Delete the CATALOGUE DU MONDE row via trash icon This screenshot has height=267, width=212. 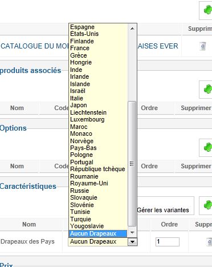(x=203, y=46)
